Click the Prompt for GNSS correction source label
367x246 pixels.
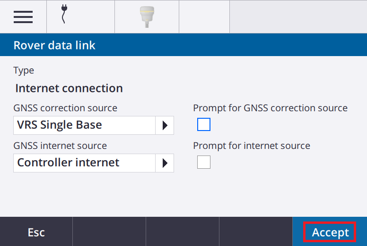(x=271, y=108)
